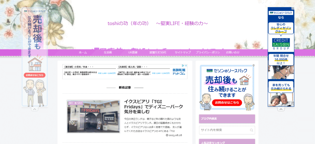Viewport: 315px width, 144px height.
Task: Open the 波瀾万丈50代 menu item
Action: tap(157, 52)
